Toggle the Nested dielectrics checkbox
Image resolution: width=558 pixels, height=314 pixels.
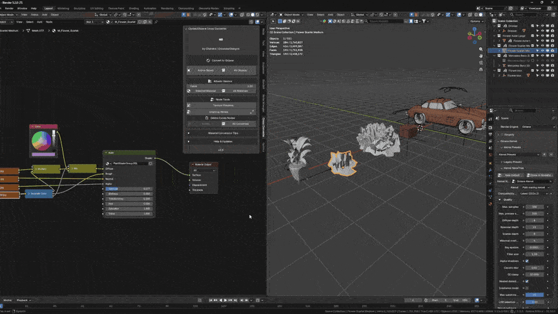(527, 281)
